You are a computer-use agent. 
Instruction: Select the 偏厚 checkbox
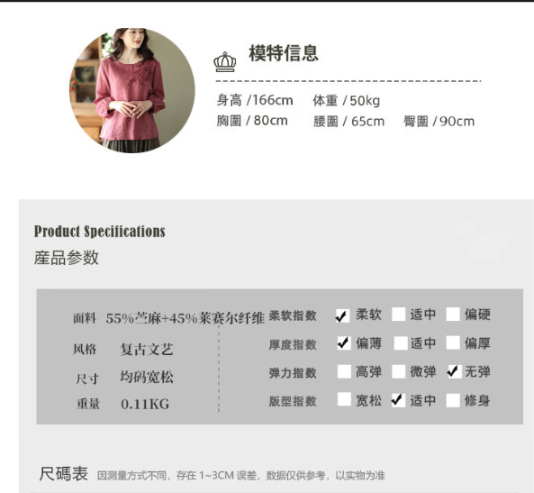[x=453, y=342]
